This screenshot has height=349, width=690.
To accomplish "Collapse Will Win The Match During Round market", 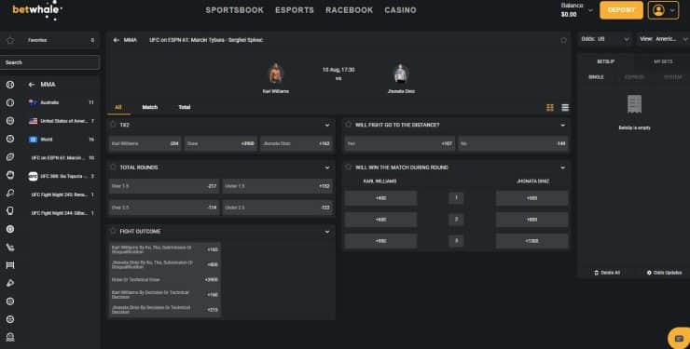I will [x=563, y=168].
